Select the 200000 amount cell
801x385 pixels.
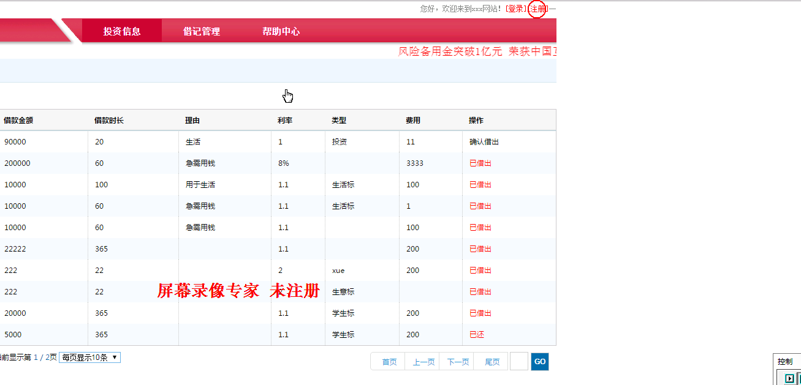tap(17, 163)
